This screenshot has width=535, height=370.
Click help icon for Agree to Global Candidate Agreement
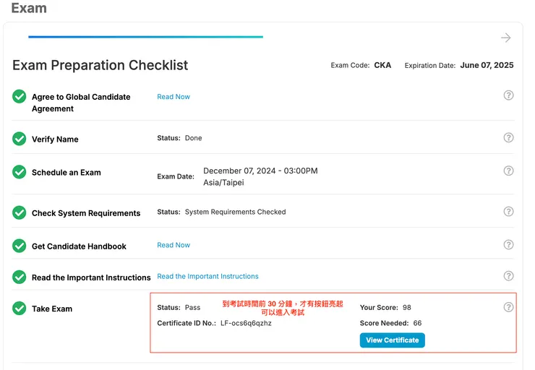[x=508, y=95]
